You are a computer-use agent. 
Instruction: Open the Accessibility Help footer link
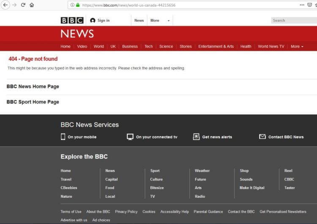175,212
